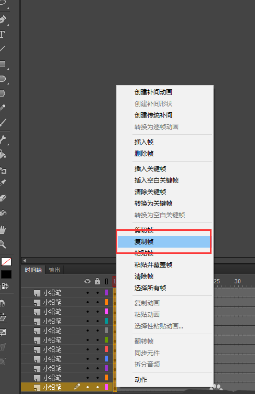Screen dimensions: 255x394
Task: Select the Rectangle tool
Action: [x=3, y=64]
